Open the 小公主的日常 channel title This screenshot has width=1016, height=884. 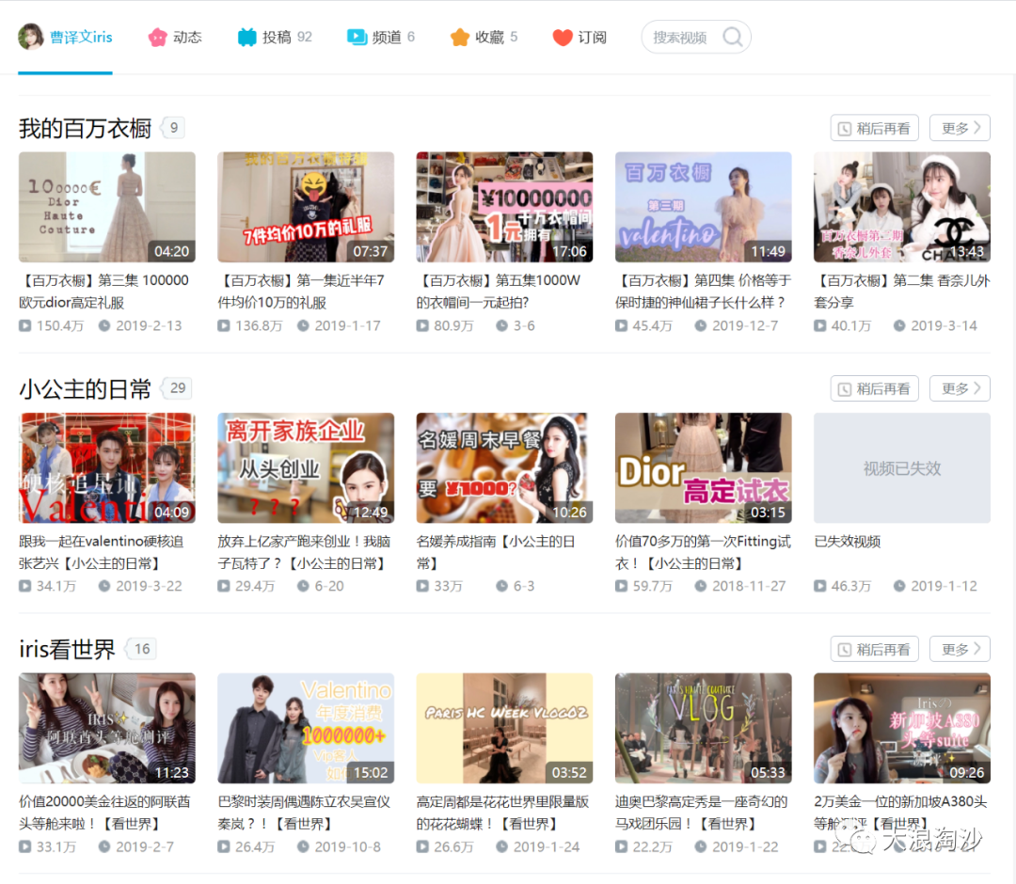tap(85, 388)
